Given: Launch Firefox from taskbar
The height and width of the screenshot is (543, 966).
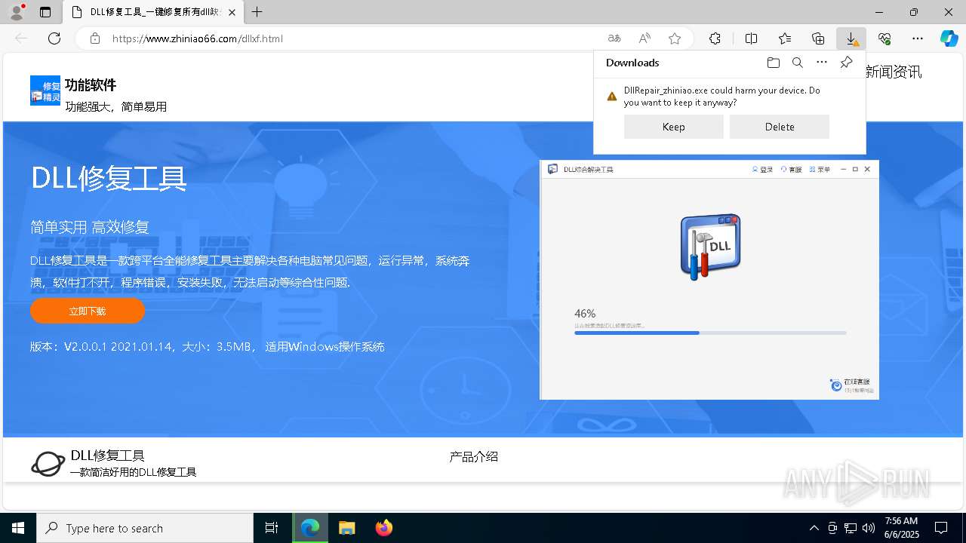Looking at the screenshot, I should pos(383,528).
